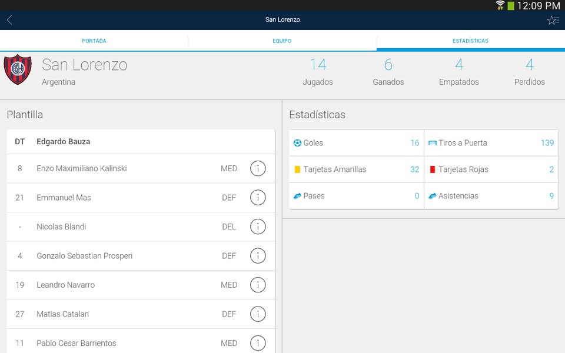Viewport: 565px width, 353px height.
Task: Click the Tarjetas Amarillas value 32
Action: pyautogui.click(x=415, y=169)
